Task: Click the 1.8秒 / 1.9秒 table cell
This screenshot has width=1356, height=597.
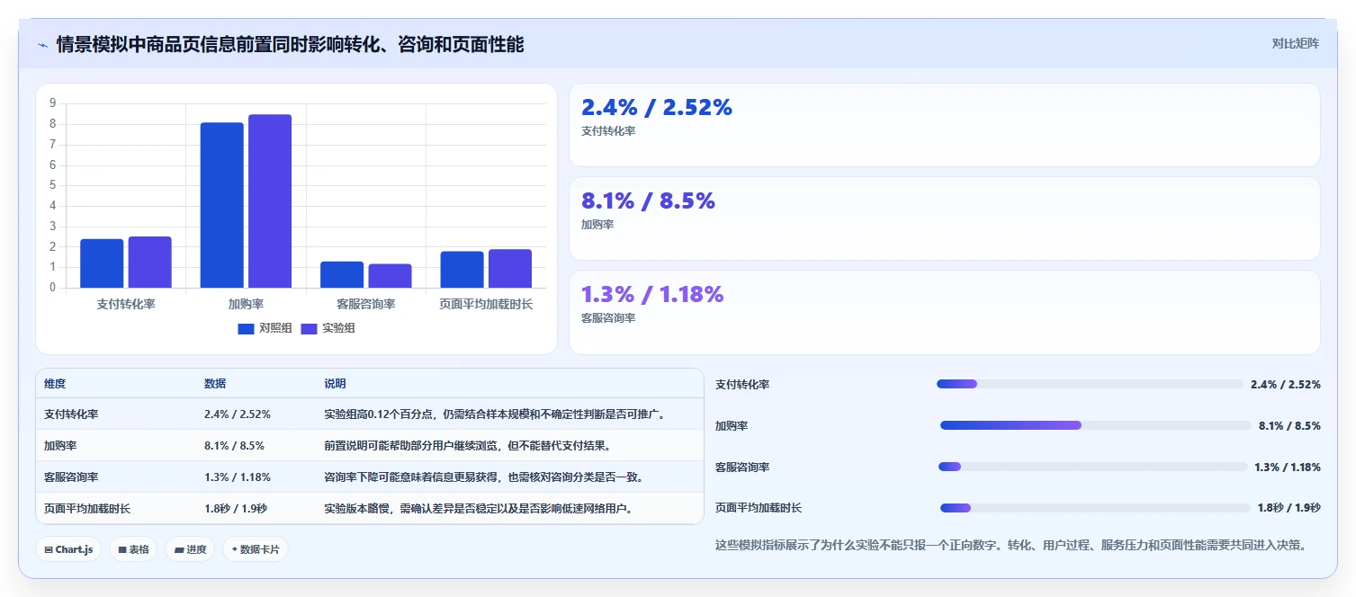Action: point(236,509)
